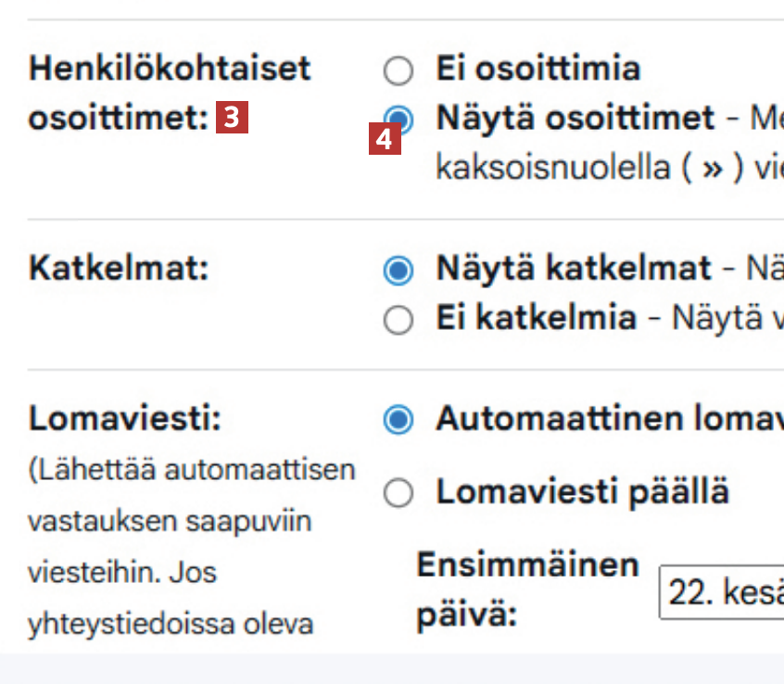This screenshot has width=784, height=684.
Task: Click the bold "Ei osoittimia" label text
Action: tap(538, 69)
